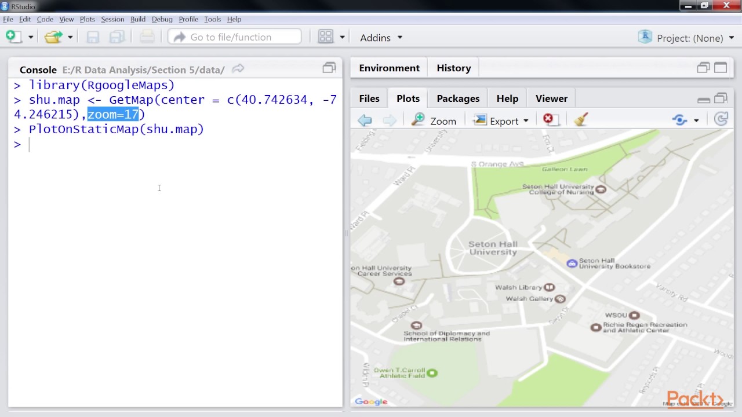Image resolution: width=742 pixels, height=417 pixels.
Task: Open the Tools menu
Action: (x=213, y=19)
